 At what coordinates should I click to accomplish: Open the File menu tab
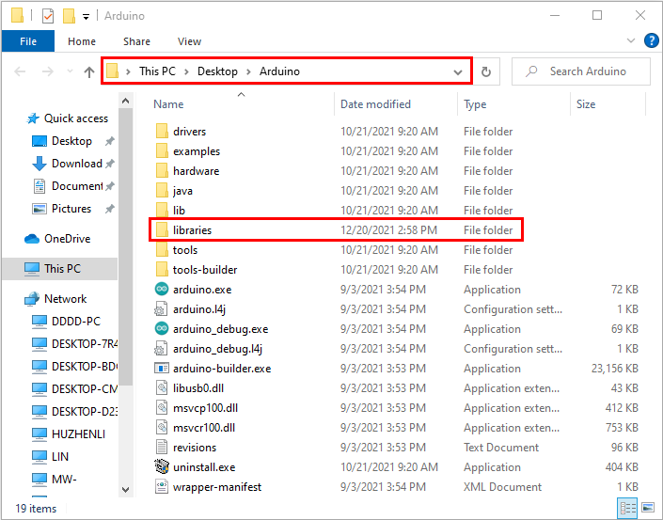click(28, 41)
